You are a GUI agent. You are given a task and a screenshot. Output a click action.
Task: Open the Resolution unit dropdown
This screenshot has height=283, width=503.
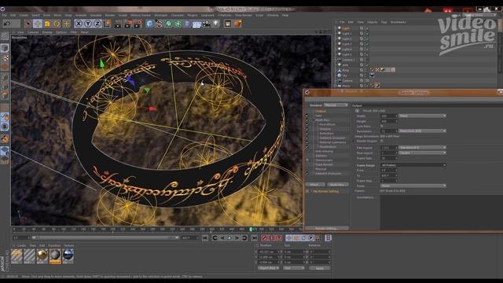(422, 131)
